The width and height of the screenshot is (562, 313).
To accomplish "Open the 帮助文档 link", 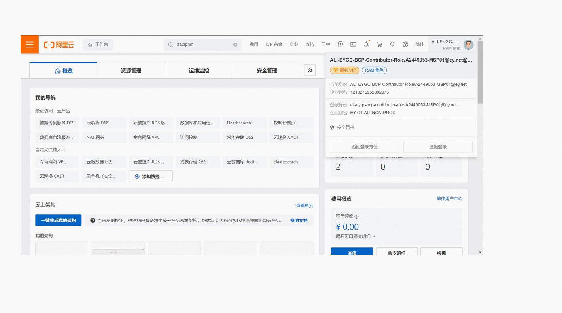I will click(299, 221).
